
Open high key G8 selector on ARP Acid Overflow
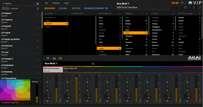coord(47,98)
